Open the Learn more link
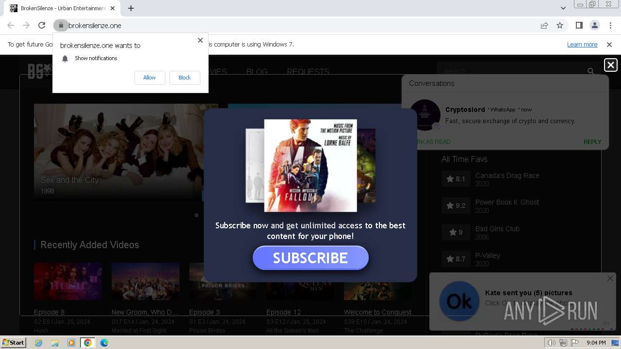The width and height of the screenshot is (621, 349). click(x=582, y=45)
